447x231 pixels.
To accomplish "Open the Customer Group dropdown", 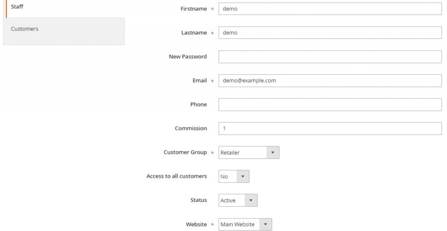I will pos(248,153).
